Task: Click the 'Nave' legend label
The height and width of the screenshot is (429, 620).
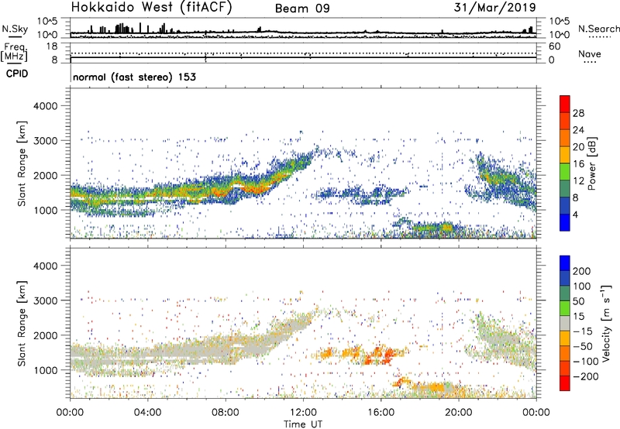Action: click(x=590, y=54)
